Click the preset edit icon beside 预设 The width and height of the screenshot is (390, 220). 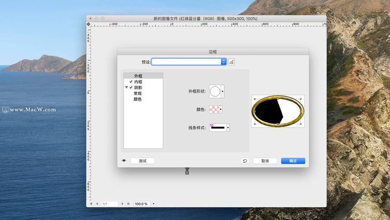click(231, 62)
